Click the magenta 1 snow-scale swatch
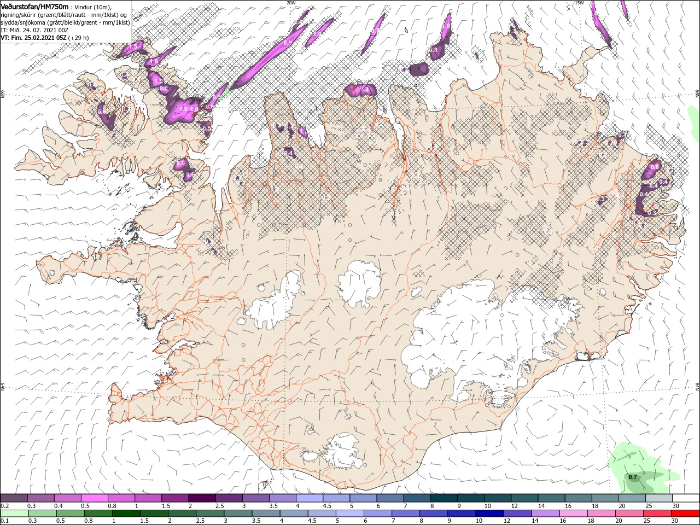This screenshot has height=525, width=700. click(x=148, y=498)
